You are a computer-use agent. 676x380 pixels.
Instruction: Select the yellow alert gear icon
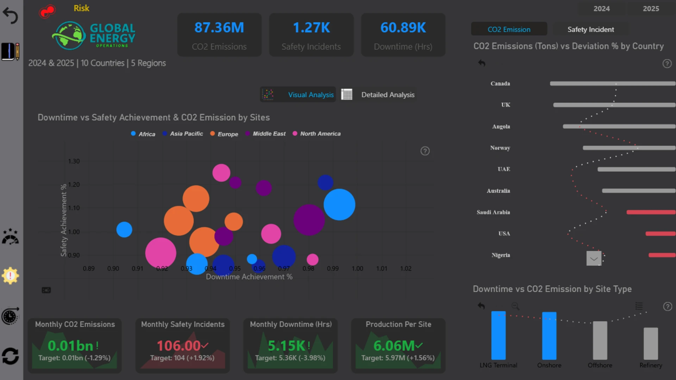click(10, 276)
